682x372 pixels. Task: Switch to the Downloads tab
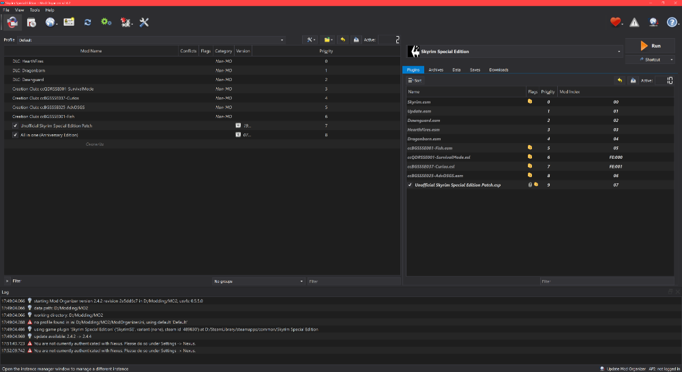point(499,69)
